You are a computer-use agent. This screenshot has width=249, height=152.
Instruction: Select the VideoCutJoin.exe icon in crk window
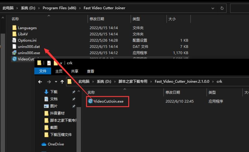click(x=90, y=101)
